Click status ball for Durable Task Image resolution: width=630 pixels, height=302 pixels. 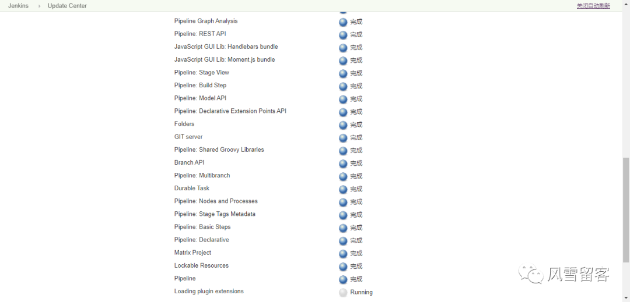pos(343,189)
